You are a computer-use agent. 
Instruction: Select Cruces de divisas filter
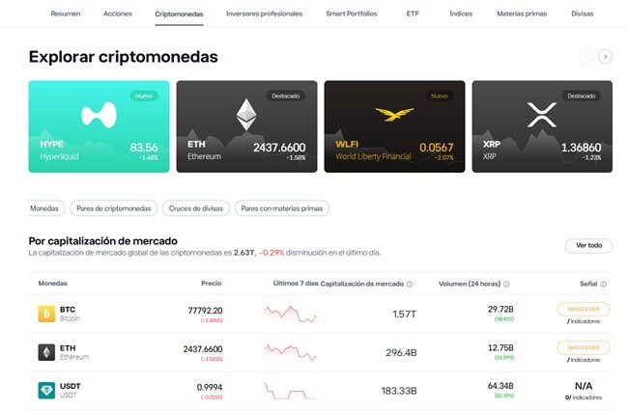(x=196, y=208)
